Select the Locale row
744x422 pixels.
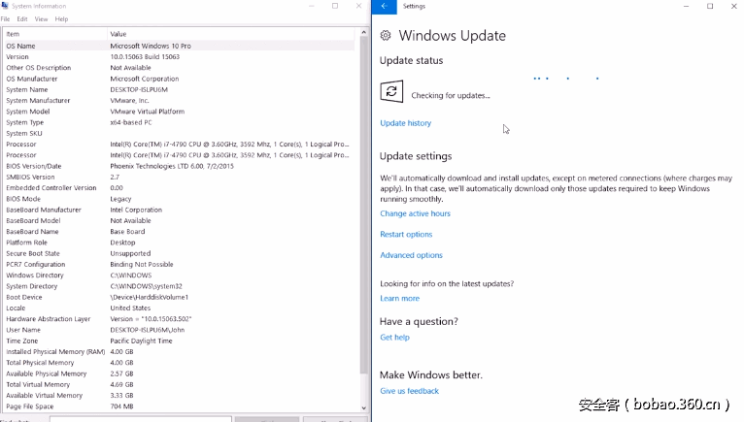tap(180, 308)
